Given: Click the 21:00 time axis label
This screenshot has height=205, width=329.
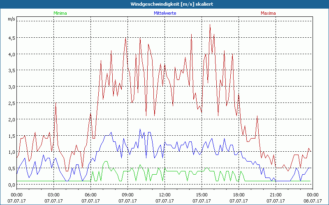Looking at the screenshot, I should (x=276, y=195).
